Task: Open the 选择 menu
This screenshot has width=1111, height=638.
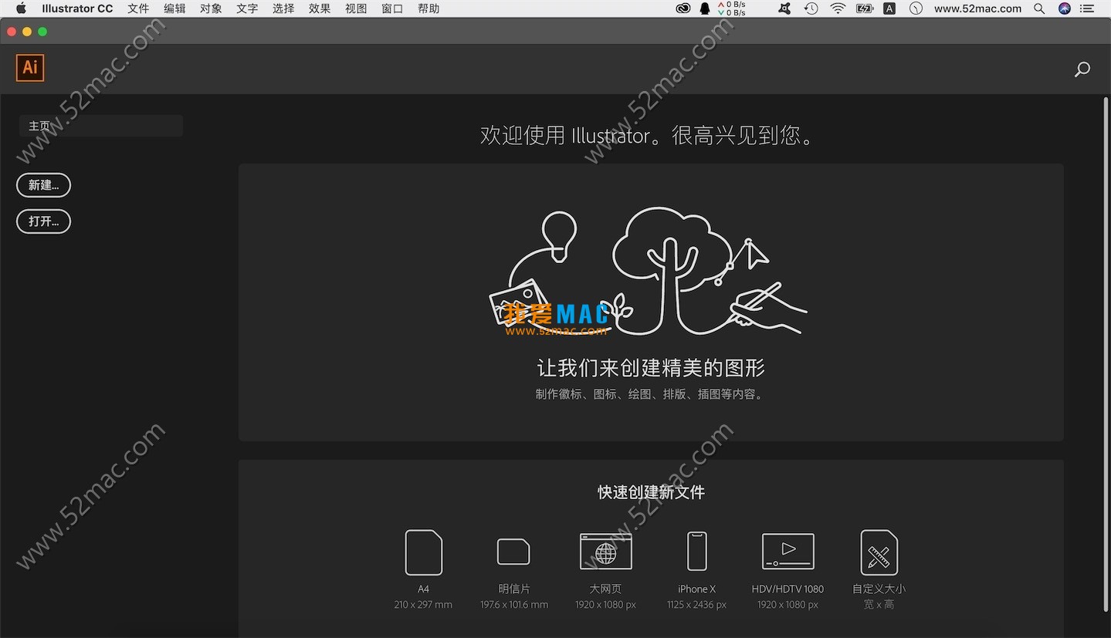Action: [x=283, y=8]
